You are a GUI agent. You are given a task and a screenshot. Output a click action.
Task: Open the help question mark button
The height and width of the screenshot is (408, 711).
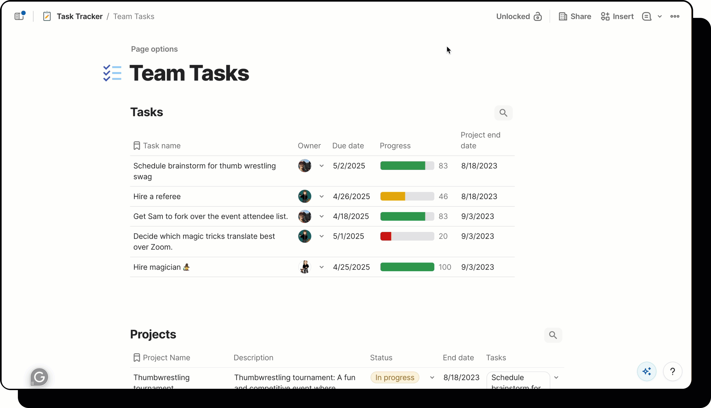click(672, 372)
